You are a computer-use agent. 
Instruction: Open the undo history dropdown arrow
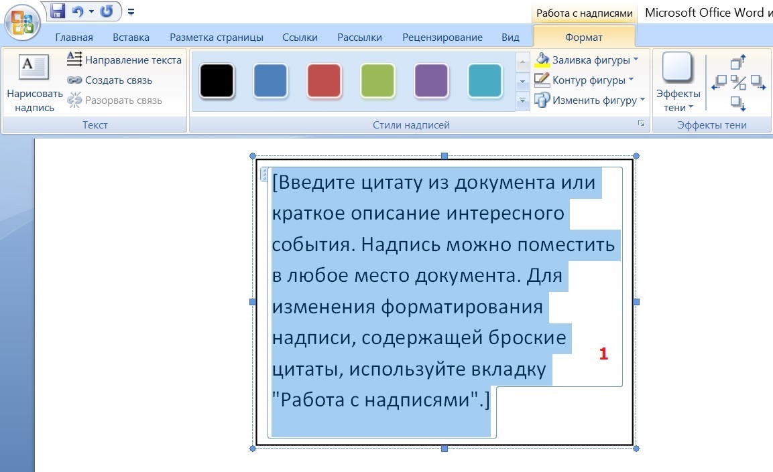[x=91, y=11]
